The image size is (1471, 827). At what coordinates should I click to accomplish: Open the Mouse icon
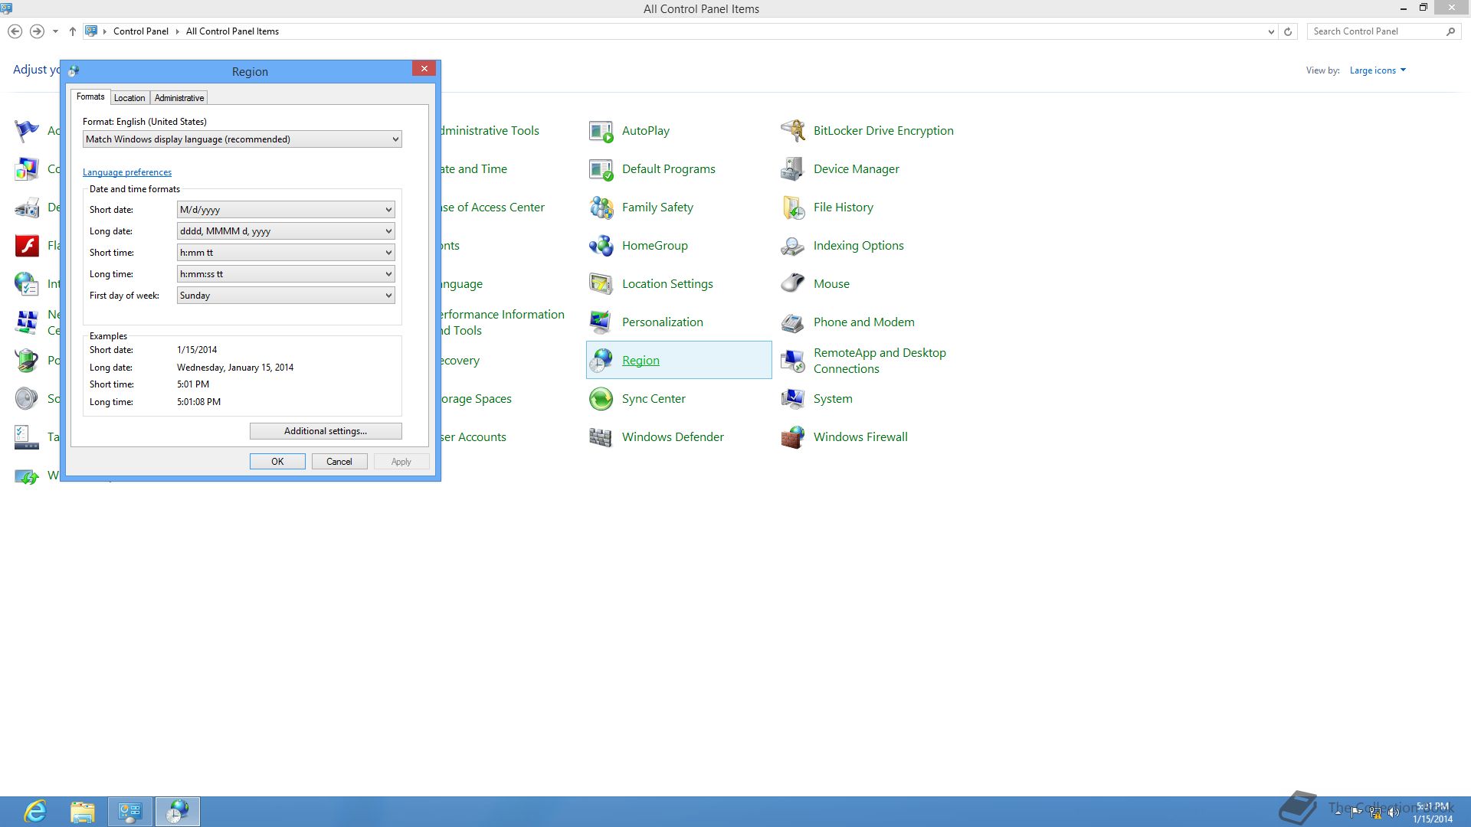tap(792, 284)
